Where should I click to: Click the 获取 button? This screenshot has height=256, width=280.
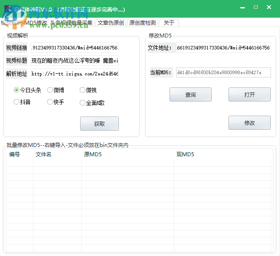99,124
